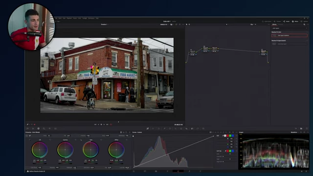
Task: Switch to the Library tab
Action: click(x=274, y=24)
